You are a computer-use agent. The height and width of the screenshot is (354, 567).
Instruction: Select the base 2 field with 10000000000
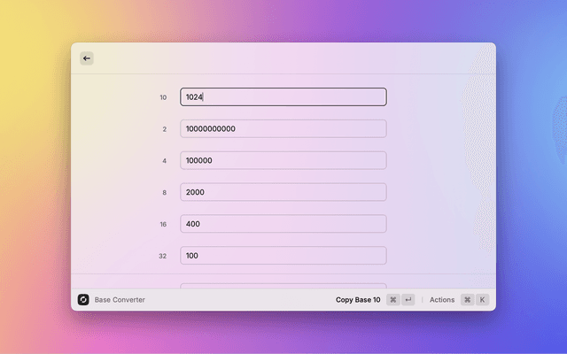[x=283, y=129]
